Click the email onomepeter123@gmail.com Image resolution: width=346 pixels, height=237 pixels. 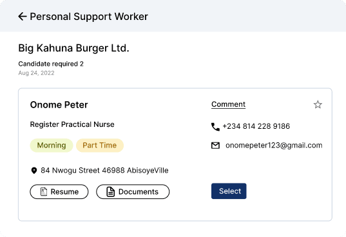click(x=274, y=146)
